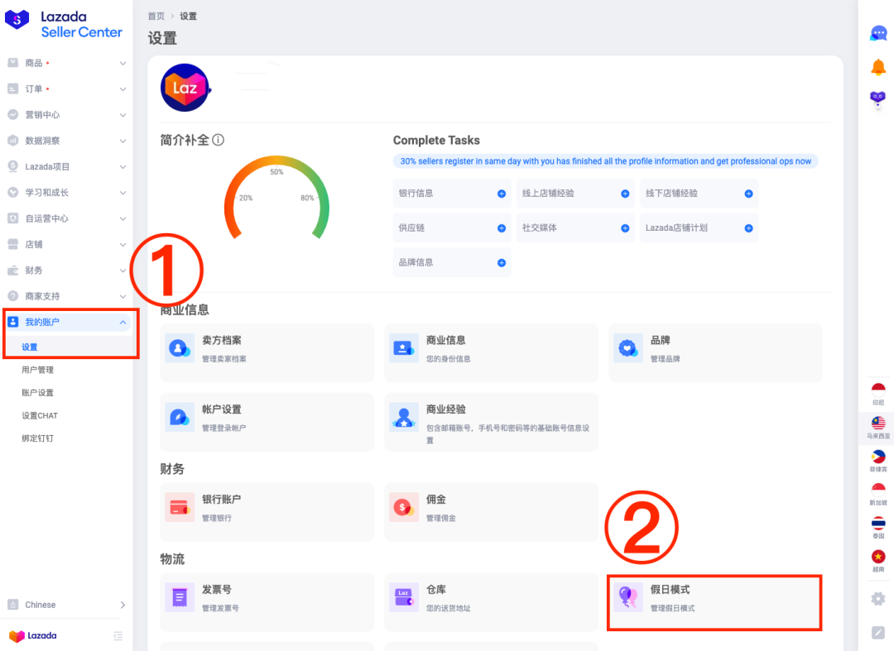Open the 佣金 management card
This screenshot has width=894, height=651.
491,511
